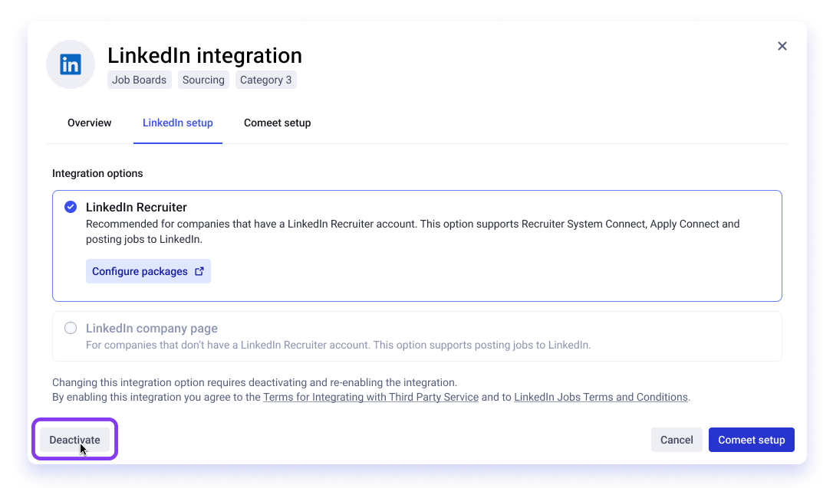Open the Configure packages link button

coord(148,271)
